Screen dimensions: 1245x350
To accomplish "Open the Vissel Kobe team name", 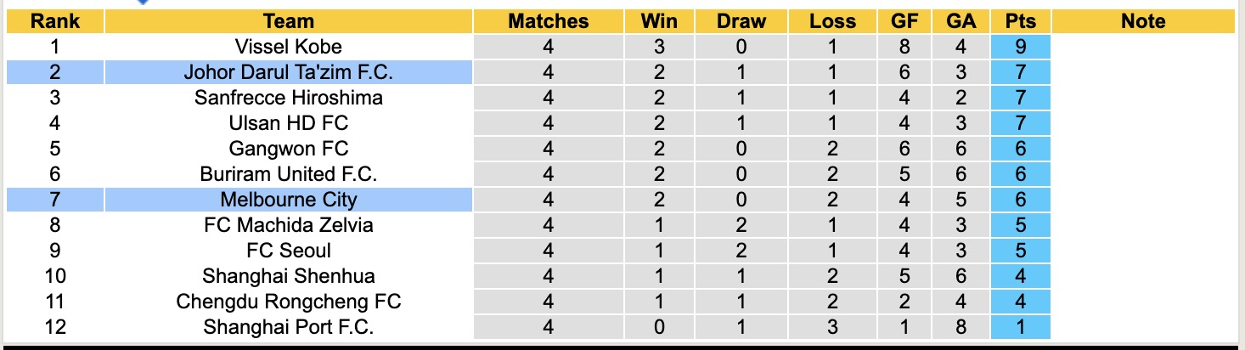I will pos(289,47).
